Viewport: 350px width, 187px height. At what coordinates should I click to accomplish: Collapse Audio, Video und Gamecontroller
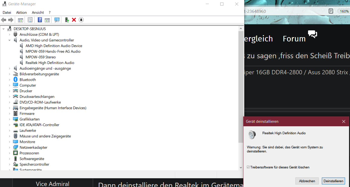[x=10, y=40]
